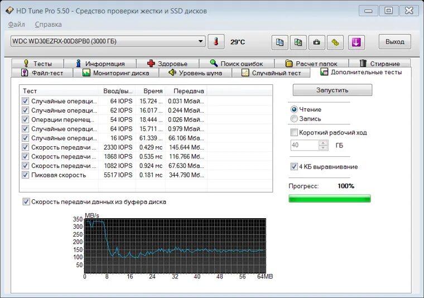Select the Дополнительные тесты tab

[x=361, y=72]
